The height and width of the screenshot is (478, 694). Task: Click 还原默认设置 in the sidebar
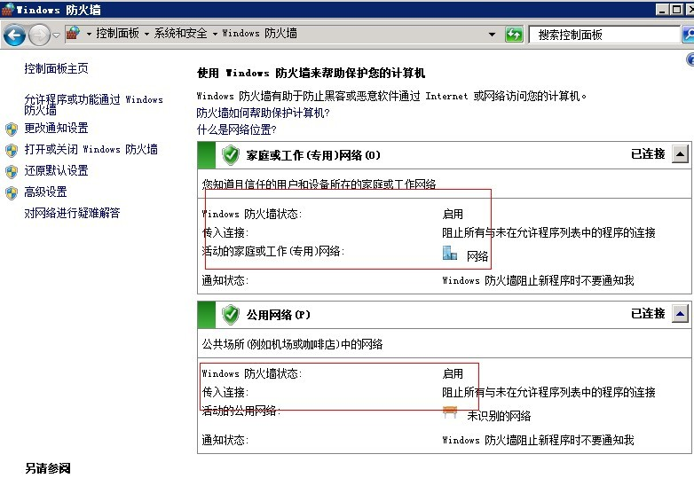coord(56,171)
